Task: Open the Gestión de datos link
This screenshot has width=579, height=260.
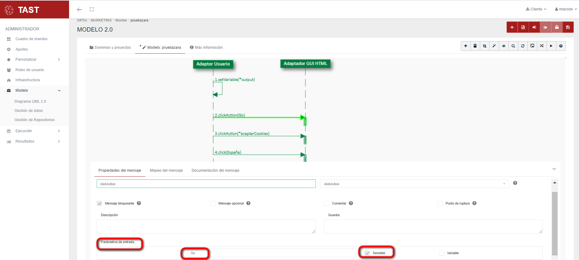Action: tap(29, 111)
